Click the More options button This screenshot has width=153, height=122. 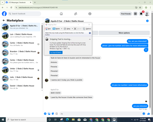124,33
